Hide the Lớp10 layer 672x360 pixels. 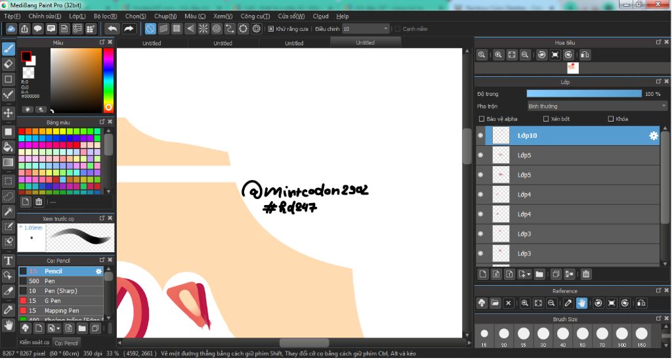[480, 135]
